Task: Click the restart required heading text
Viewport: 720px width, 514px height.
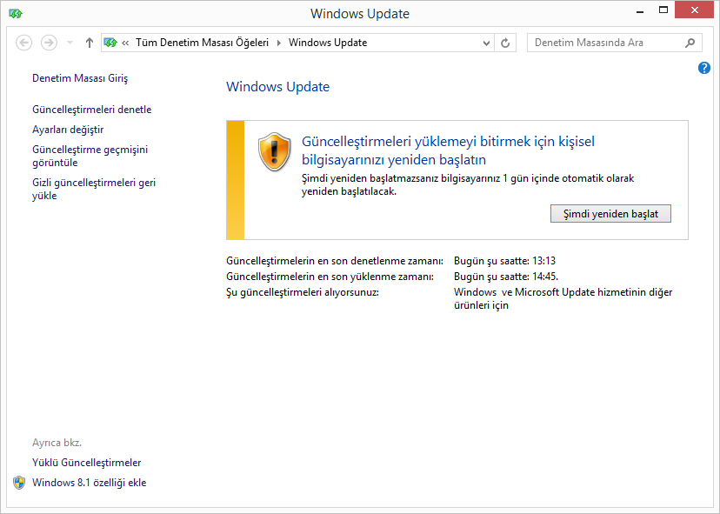Action: tap(448, 150)
